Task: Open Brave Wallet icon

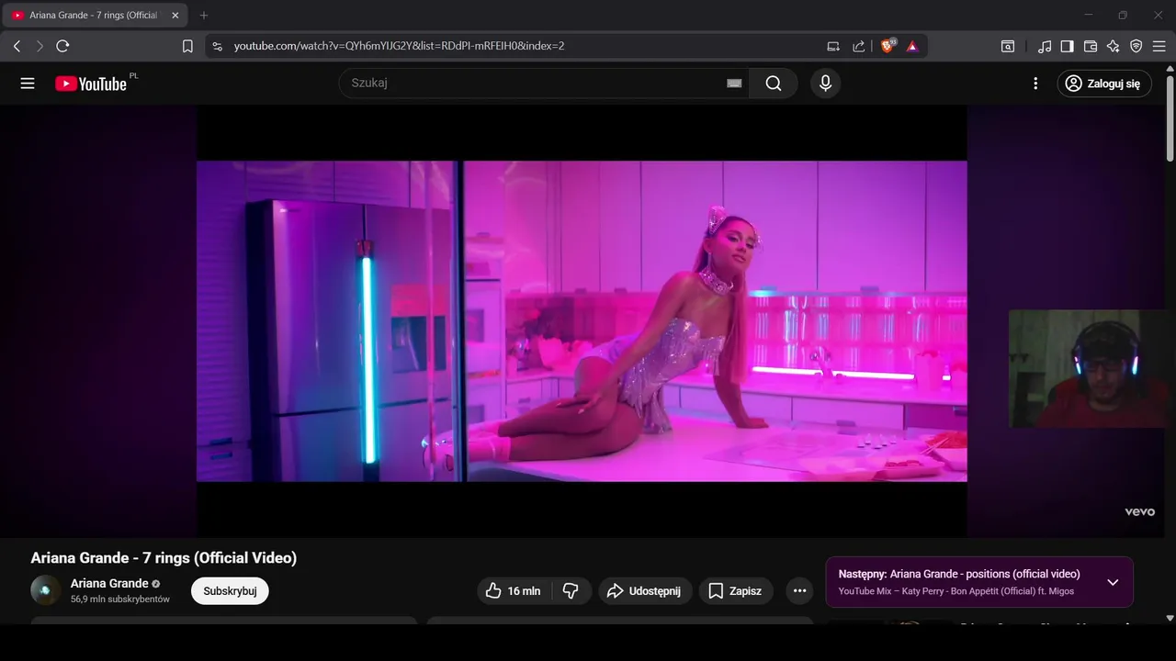Action: coord(1091,46)
